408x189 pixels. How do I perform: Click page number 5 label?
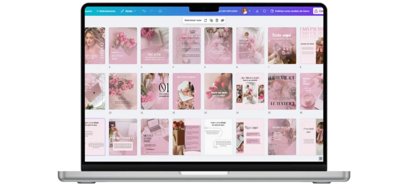(x=205, y=67)
